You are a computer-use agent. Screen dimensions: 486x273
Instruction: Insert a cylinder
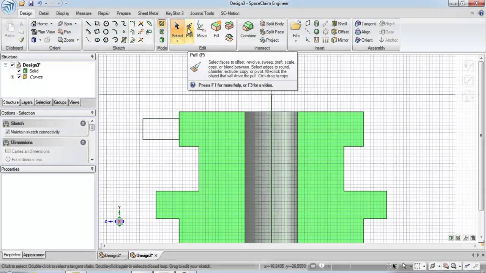pyautogui.click(x=317, y=24)
